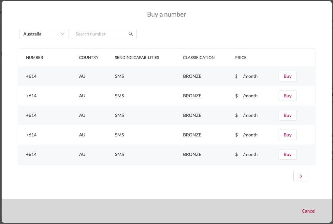Buy the first +614 number
The width and height of the screenshot is (333, 224).
287,76
